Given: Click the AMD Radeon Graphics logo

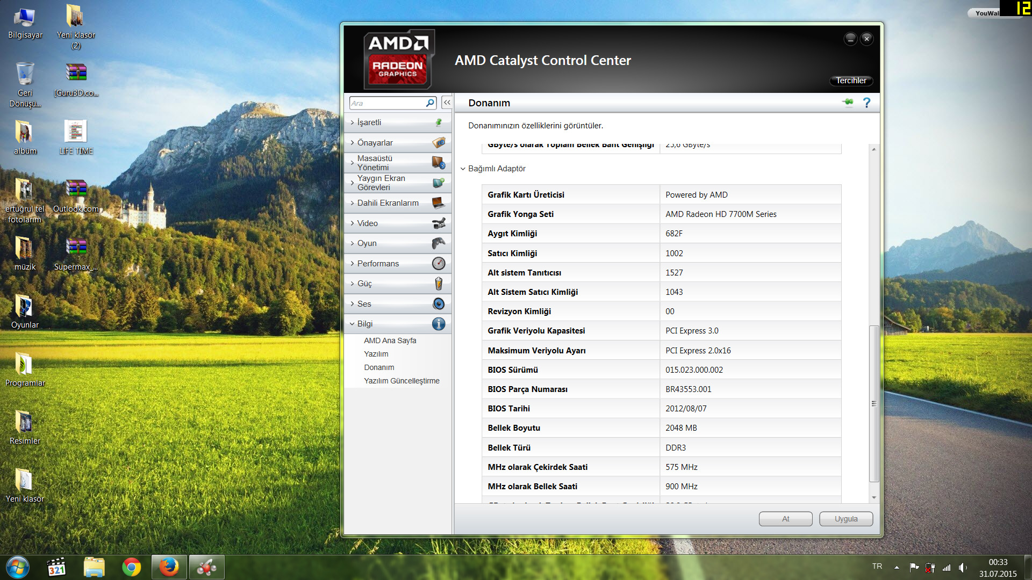Looking at the screenshot, I should click(399, 60).
